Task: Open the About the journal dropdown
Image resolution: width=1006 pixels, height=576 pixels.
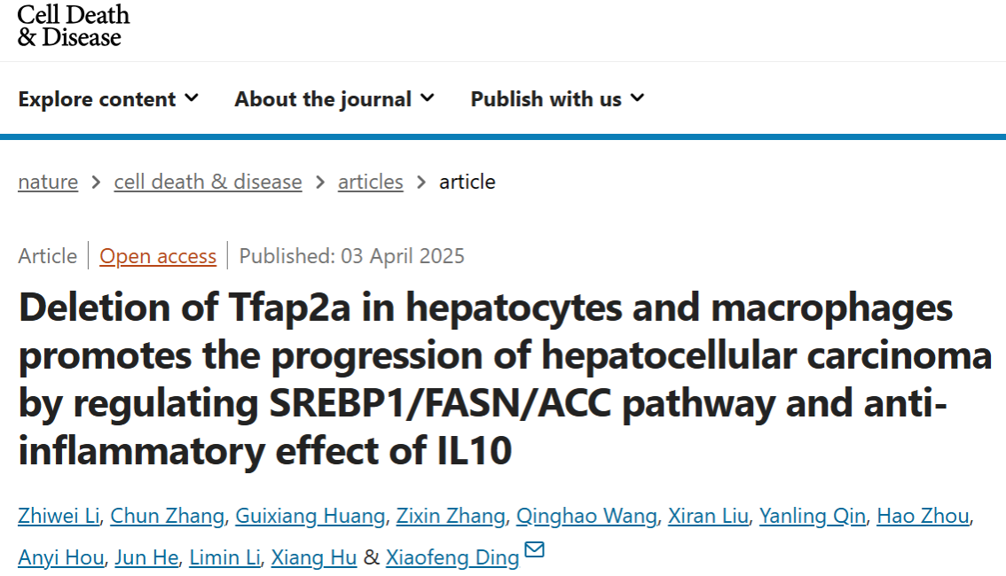Action: [x=334, y=99]
